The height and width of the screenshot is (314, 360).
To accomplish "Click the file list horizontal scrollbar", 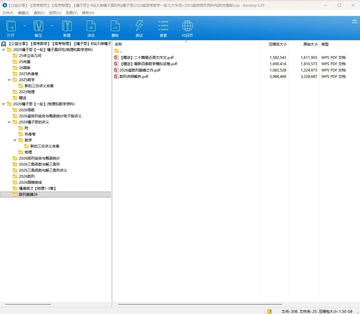I will pyautogui.click(x=200, y=304).
